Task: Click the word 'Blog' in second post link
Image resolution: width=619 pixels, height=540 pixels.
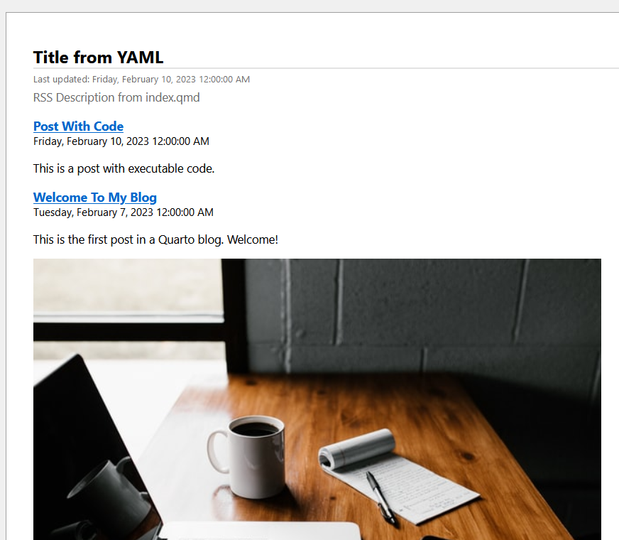Action: 143,198
